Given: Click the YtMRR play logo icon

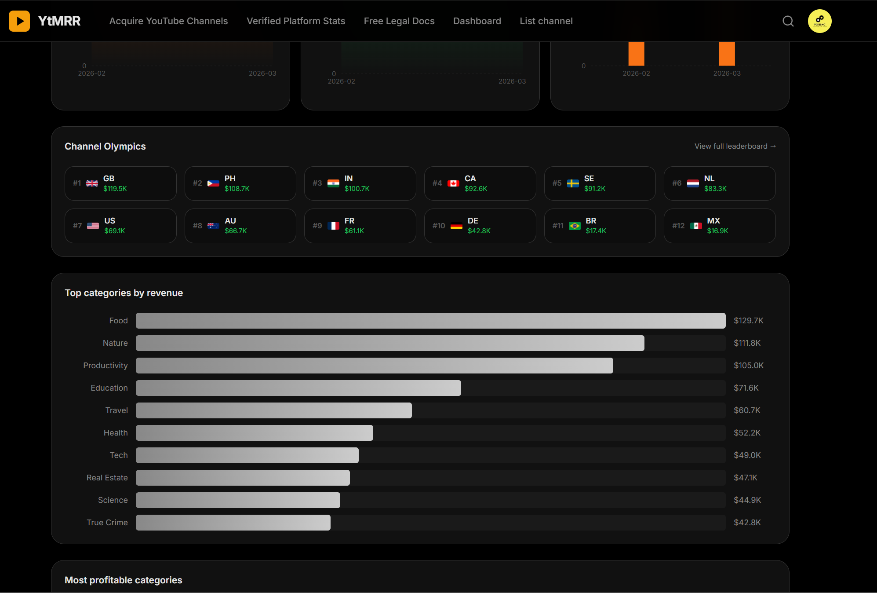Looking at the screenshot, I should pyautogui.click(x=19, y=21).
